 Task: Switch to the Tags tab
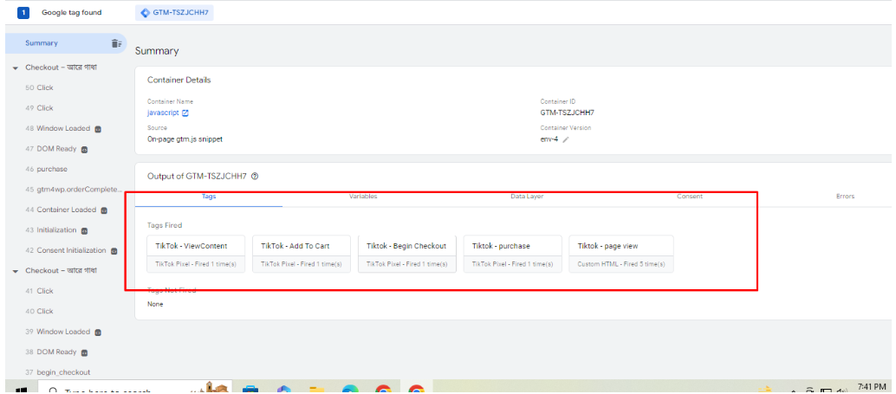(x=209, y=197)
